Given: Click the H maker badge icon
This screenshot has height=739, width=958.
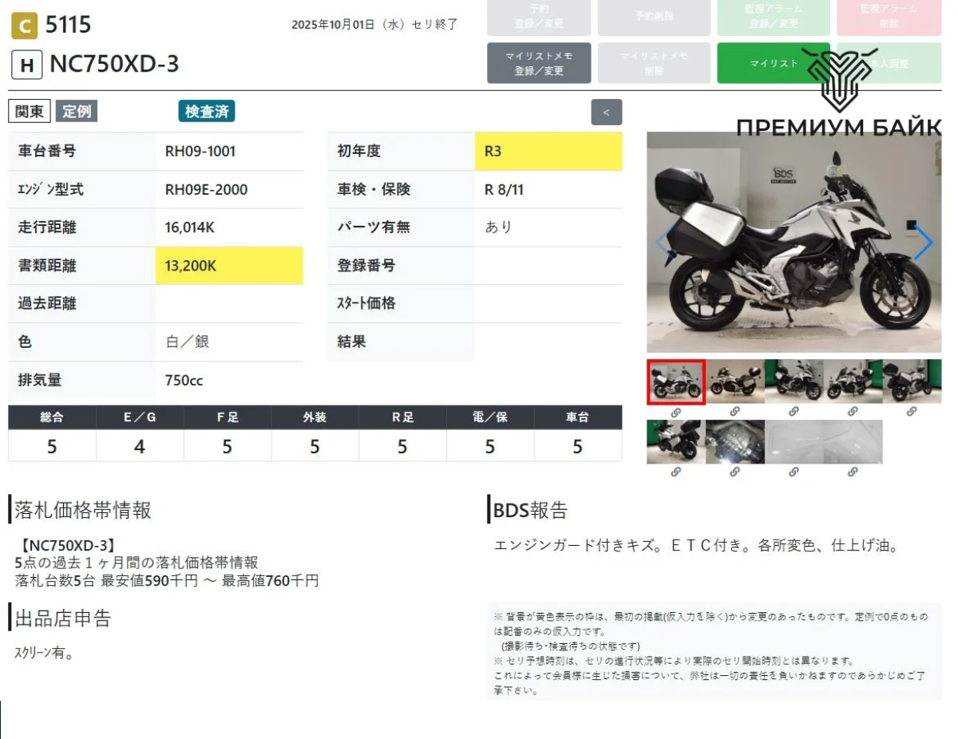Looking at the screenshot, I should [x=26, y=65].
